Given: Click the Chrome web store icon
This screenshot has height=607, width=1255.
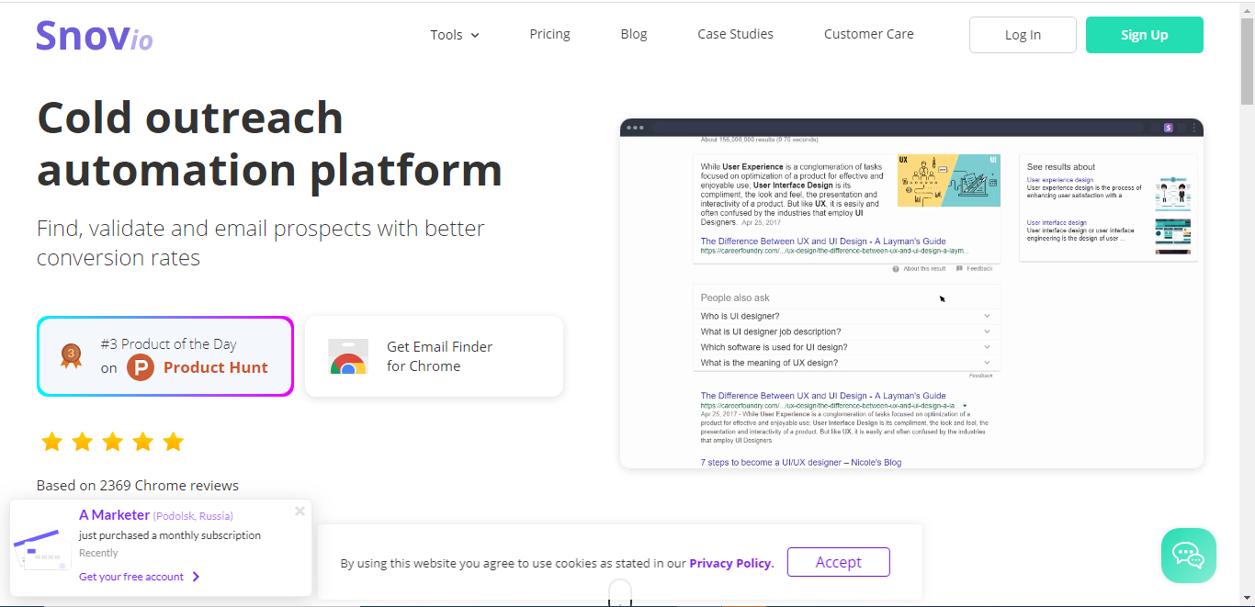Looking at the screenshot, I should (x=348, y=356).
